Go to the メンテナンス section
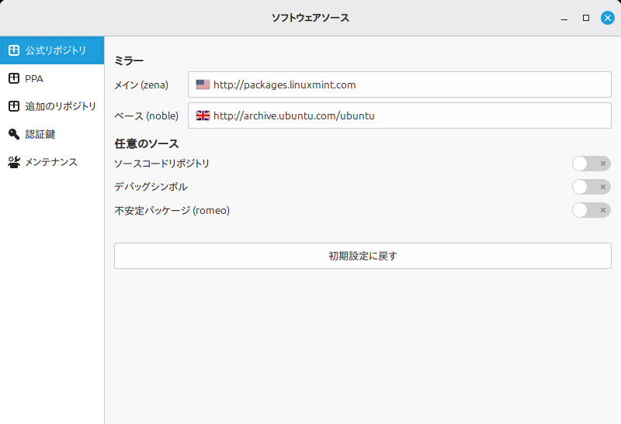Image resolution: width=621 pixels, height=424 pixels. (x=52, y=162)
